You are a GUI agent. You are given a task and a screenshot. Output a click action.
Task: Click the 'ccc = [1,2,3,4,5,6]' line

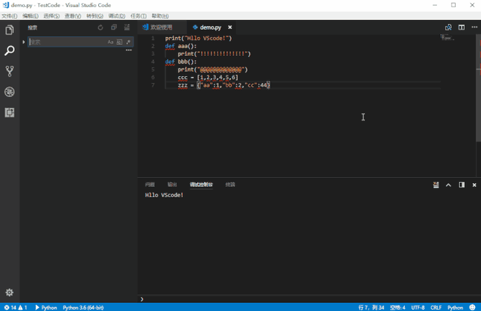(x=208, y=77)
